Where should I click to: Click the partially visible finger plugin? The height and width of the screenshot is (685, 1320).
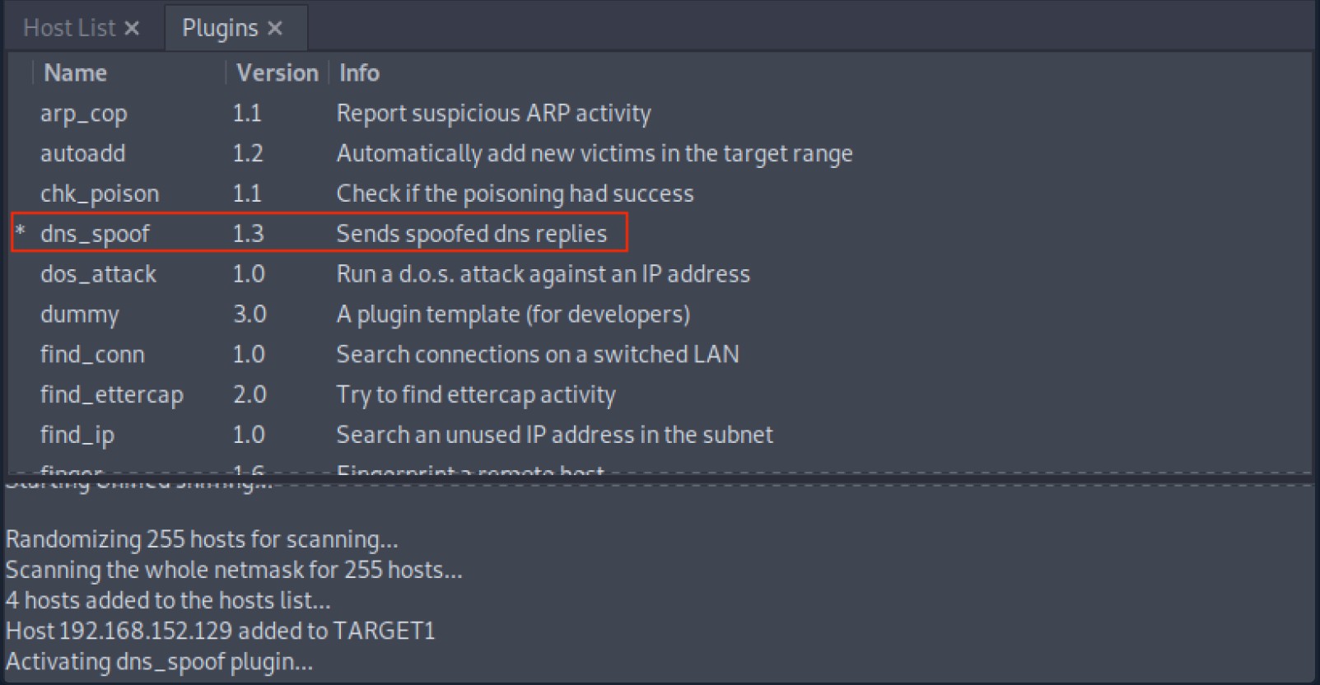[x=71, y=468]
